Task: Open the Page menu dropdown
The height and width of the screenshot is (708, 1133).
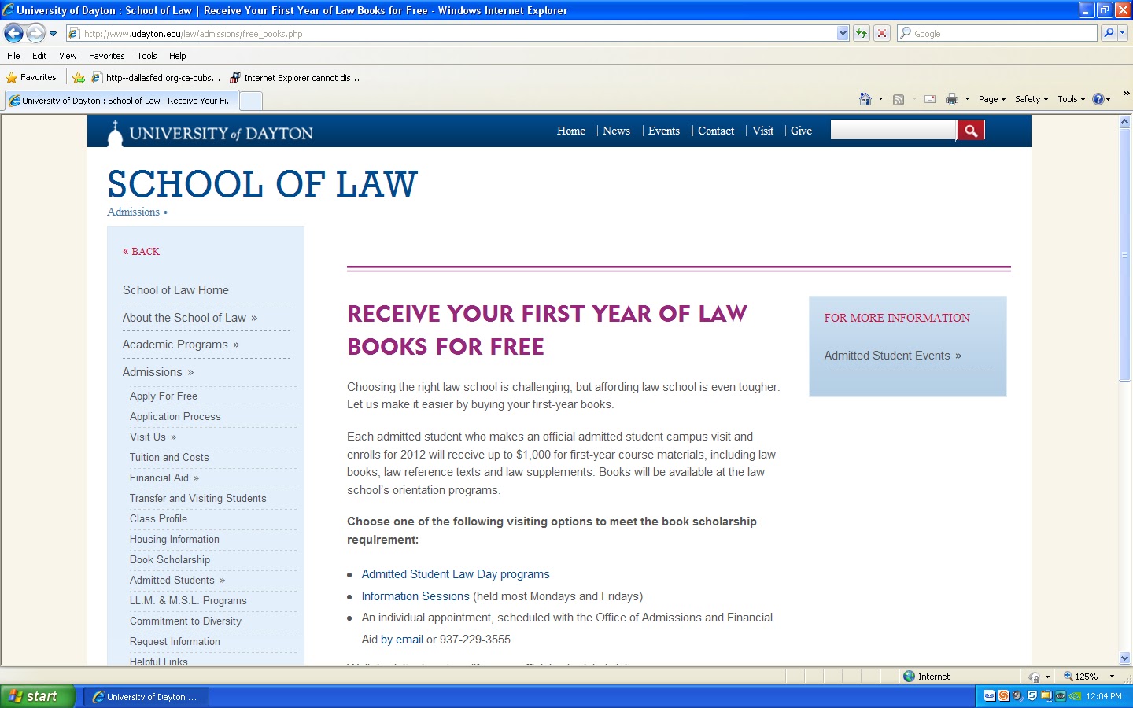Action: (992, 99)
